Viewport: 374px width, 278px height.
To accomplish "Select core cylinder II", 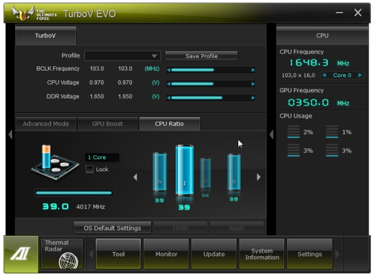I will point(234,172).
